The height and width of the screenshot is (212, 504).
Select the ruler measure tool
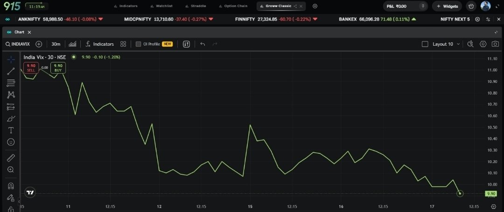[11, 158]
